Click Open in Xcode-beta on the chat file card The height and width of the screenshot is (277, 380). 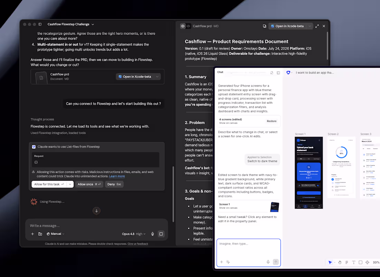(135, 77)
